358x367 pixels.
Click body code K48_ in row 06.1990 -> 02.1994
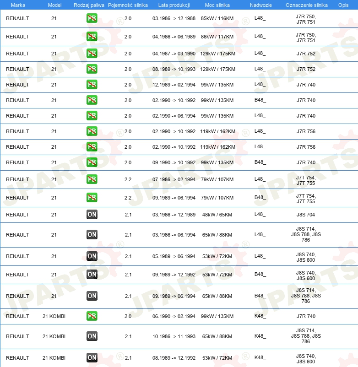coord(260,316)
